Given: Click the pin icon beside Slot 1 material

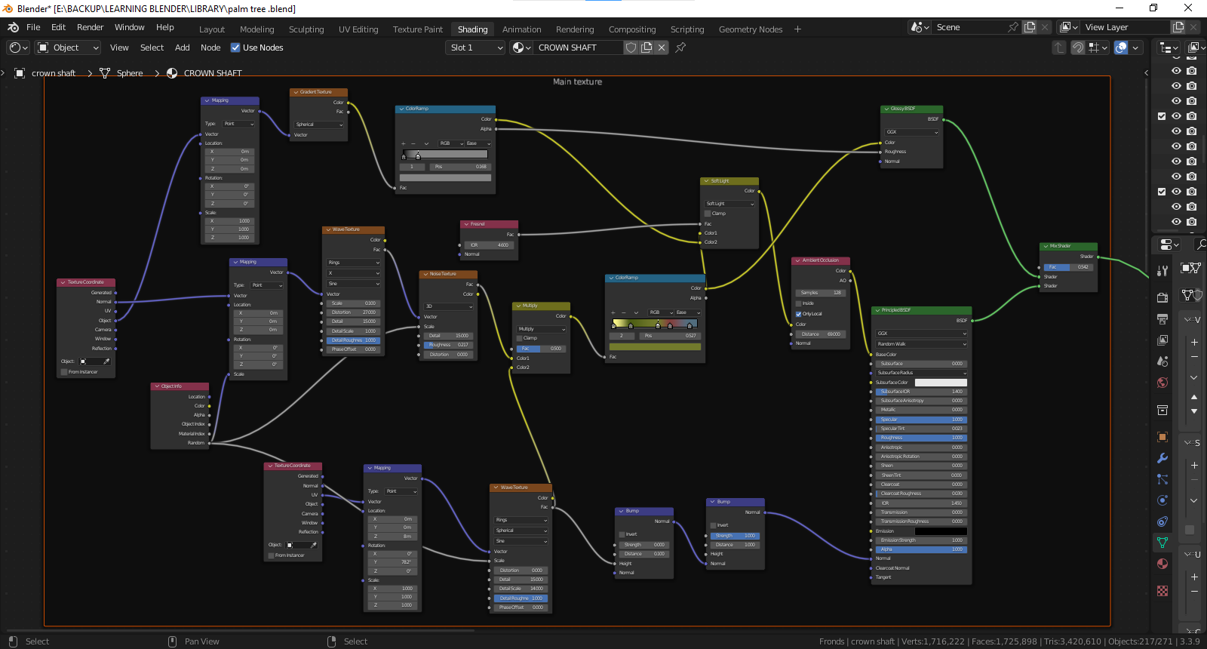Looking at the screenshot, I should coord(680,48).
